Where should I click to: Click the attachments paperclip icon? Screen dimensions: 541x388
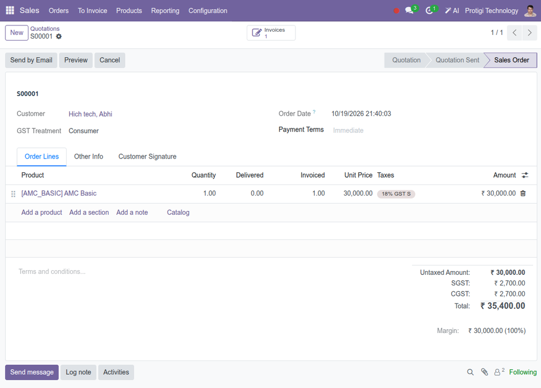coord(484,372)
